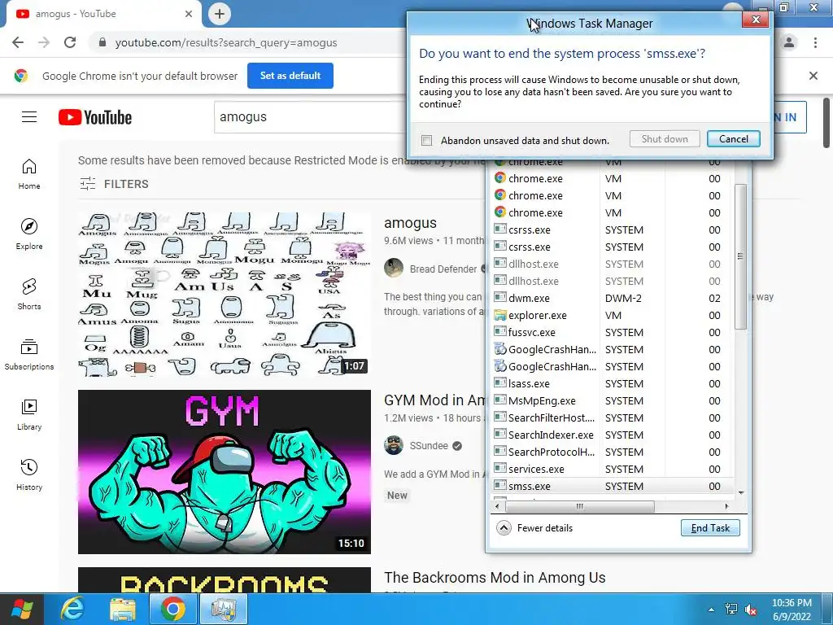Select the dwm.exe process row
This screenshot has height=625, width=833.
[x=611, y=298]
